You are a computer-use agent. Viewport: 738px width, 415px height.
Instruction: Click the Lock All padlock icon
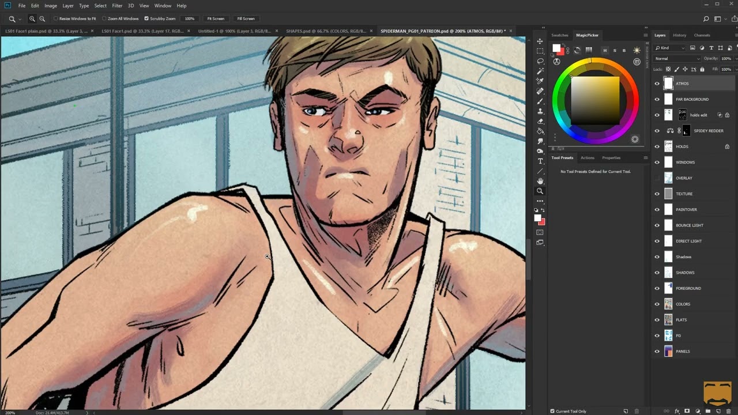point(702,69)
